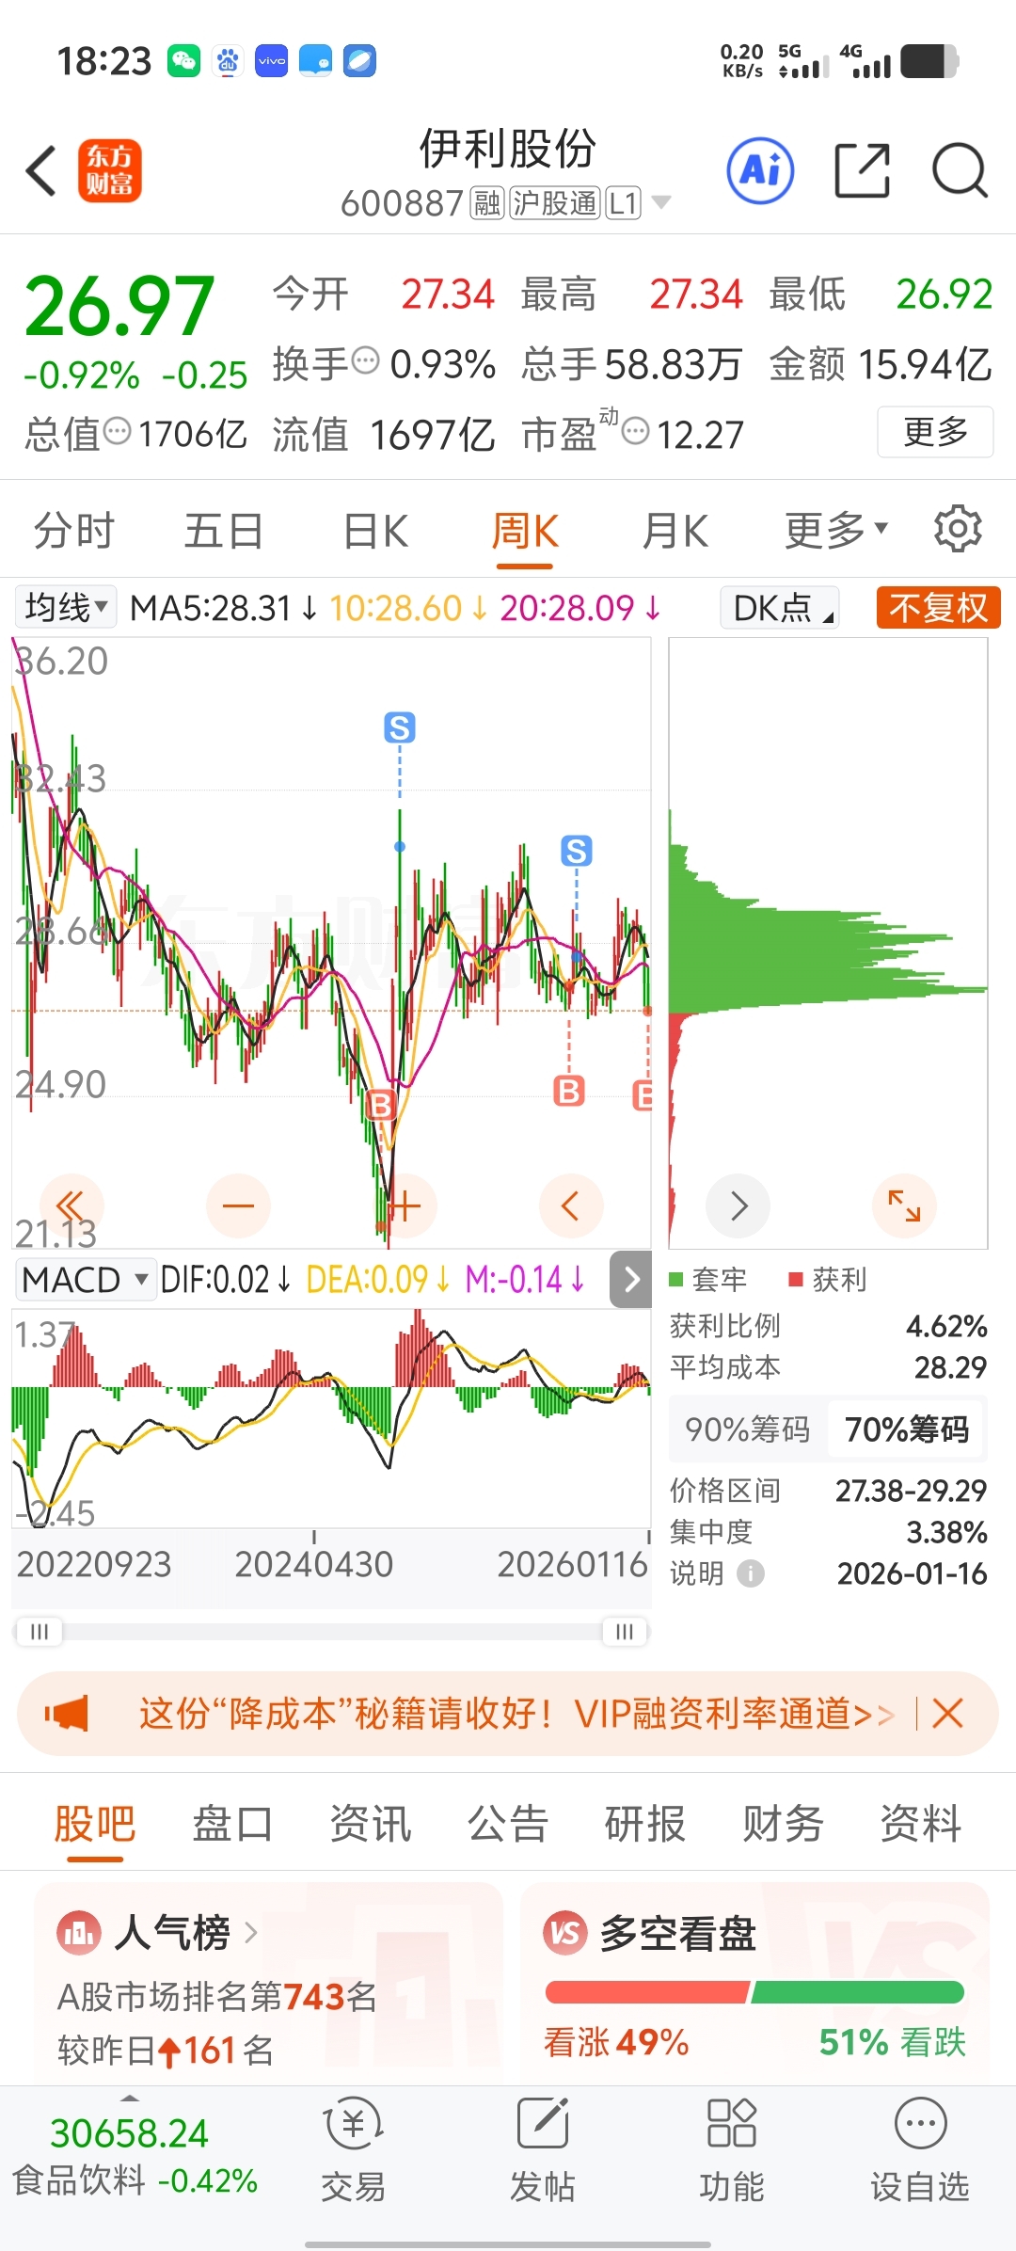This screenshot has height=2251, width=1016.
Task: Tap info icon next to 说明
Action: click(751, 1573)
